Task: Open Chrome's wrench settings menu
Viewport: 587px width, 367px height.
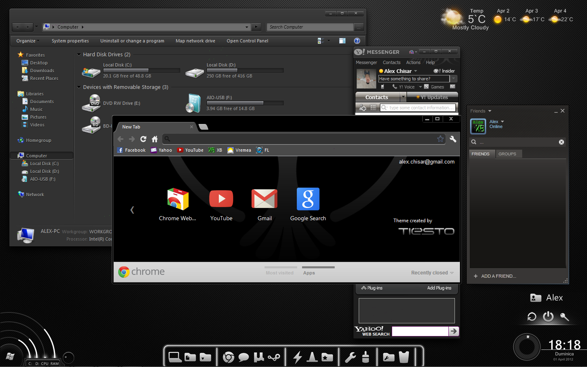Action: pos(453,139)
